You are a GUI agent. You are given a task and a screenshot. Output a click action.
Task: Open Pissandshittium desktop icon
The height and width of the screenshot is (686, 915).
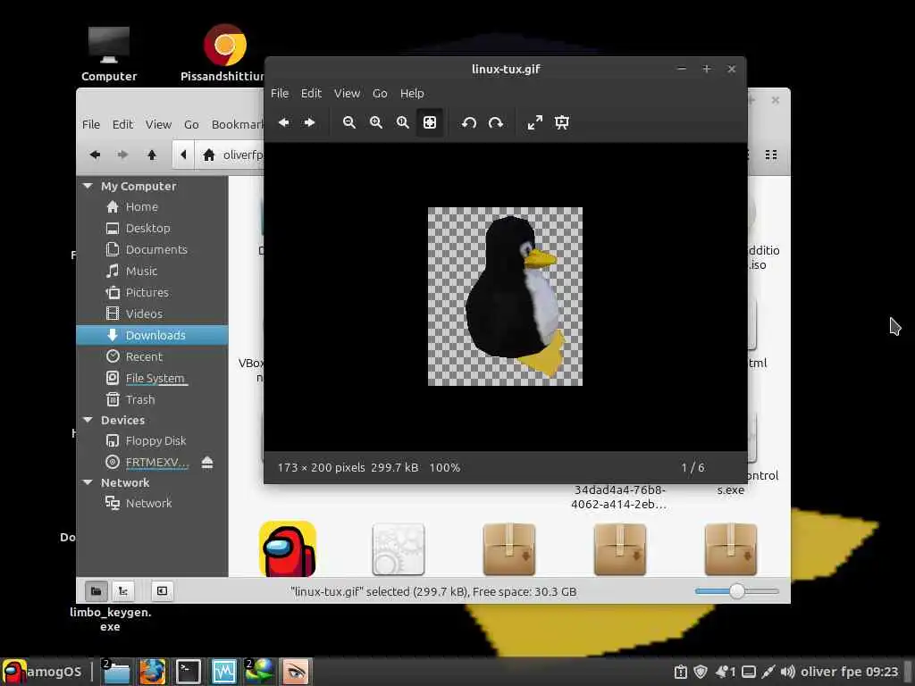coord(224,54)
